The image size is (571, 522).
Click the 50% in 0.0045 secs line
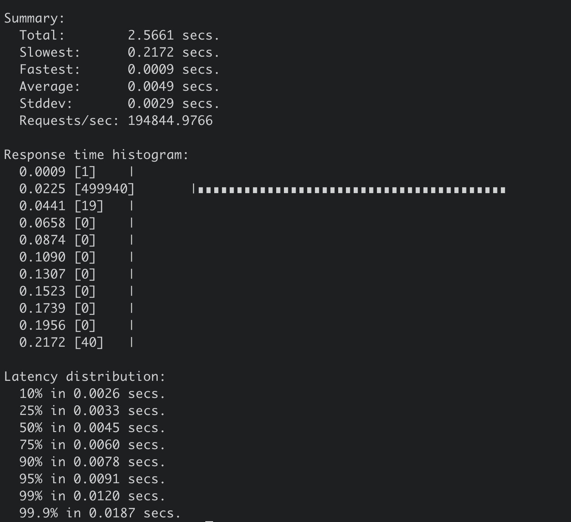(x=92, y=428)
